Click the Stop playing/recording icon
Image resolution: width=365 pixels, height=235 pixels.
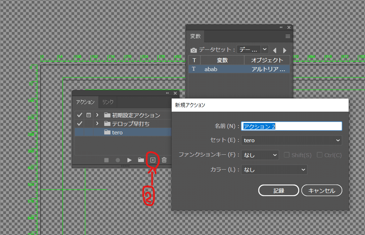106,160
